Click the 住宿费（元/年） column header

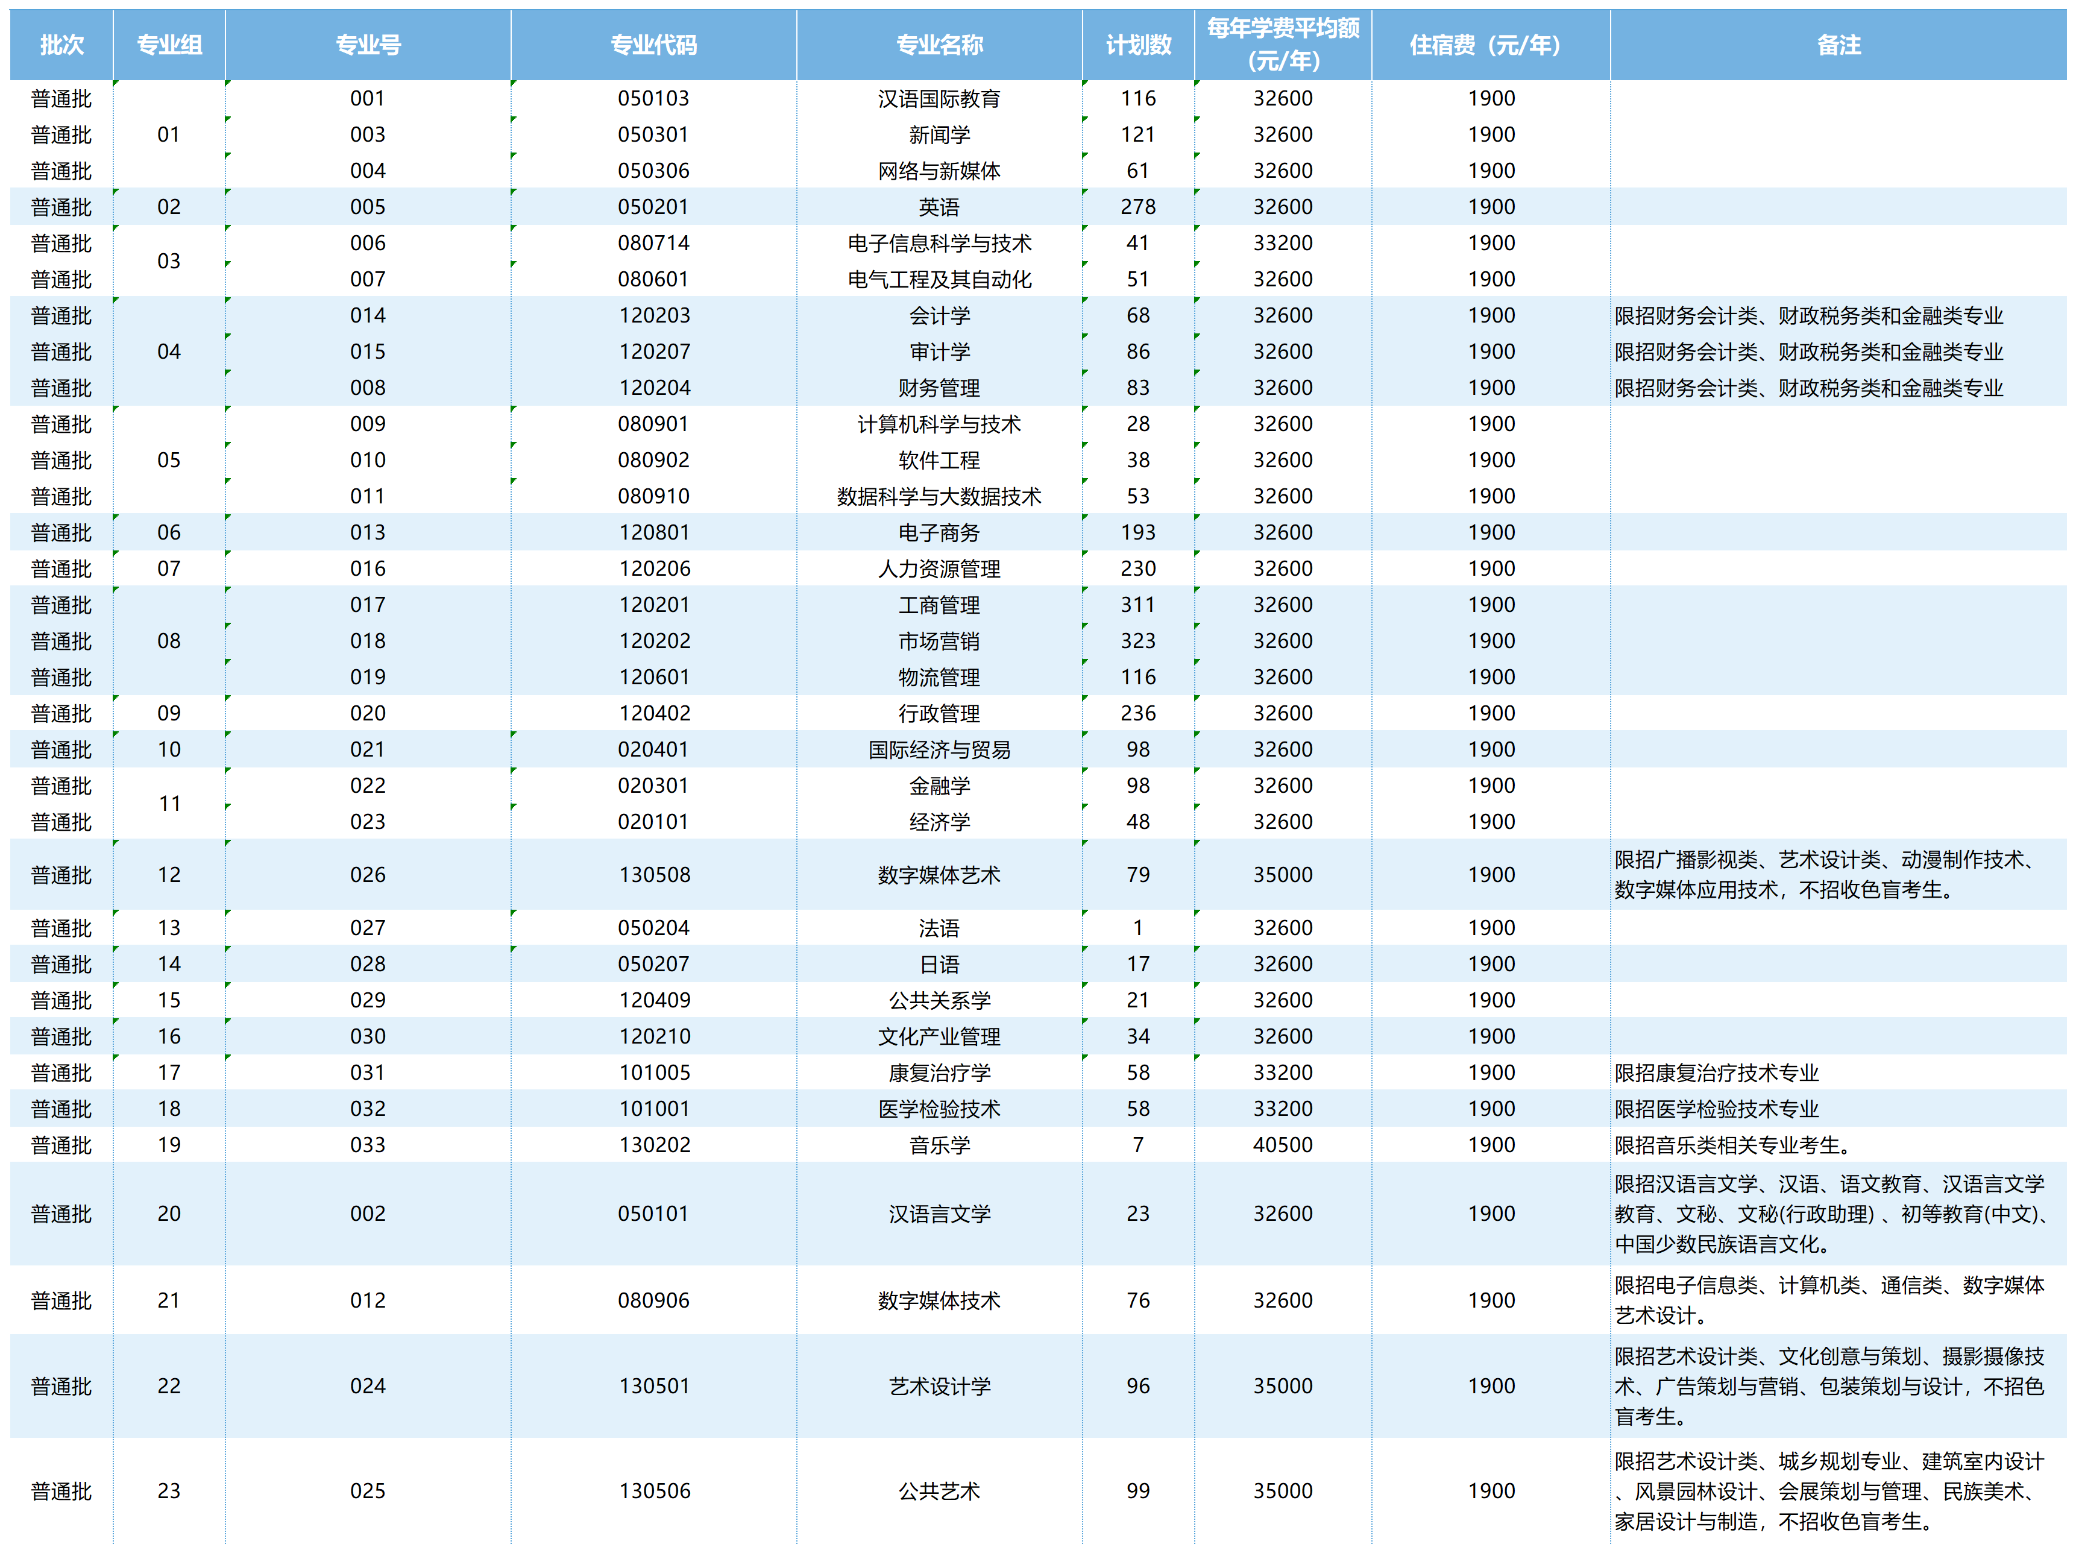1491,45
